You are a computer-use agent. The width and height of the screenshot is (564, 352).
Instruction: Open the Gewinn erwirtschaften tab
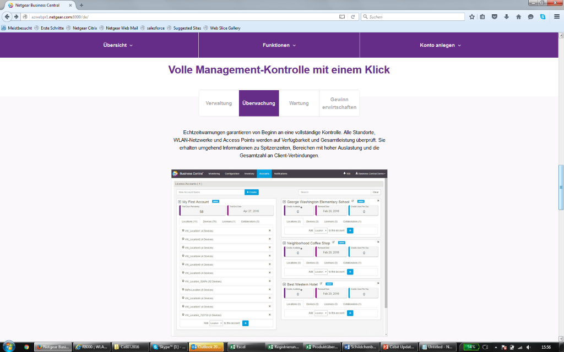coord(339,103)
